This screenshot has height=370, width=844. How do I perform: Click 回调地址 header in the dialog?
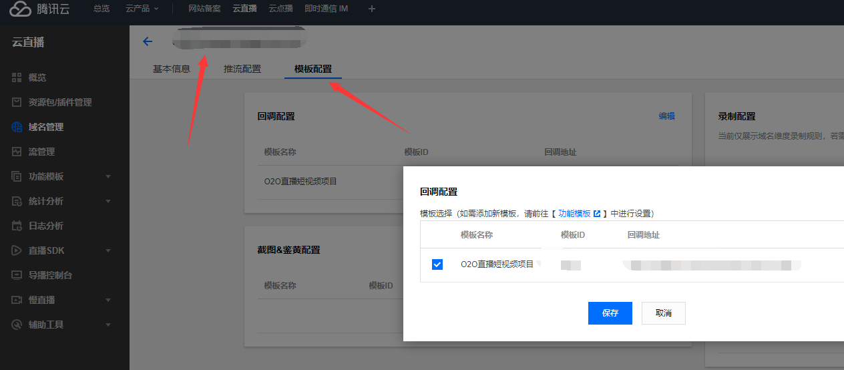[x=644, y=235]
